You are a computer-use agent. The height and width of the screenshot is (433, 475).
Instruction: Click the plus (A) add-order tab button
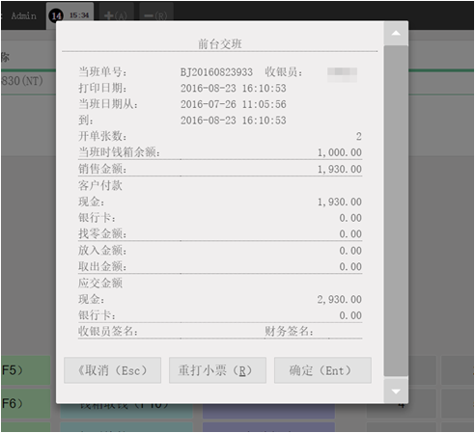[116, 15]
